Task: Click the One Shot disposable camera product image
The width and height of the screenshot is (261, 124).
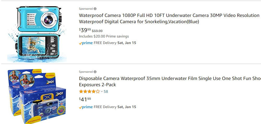Action: [x=37, y=96]
